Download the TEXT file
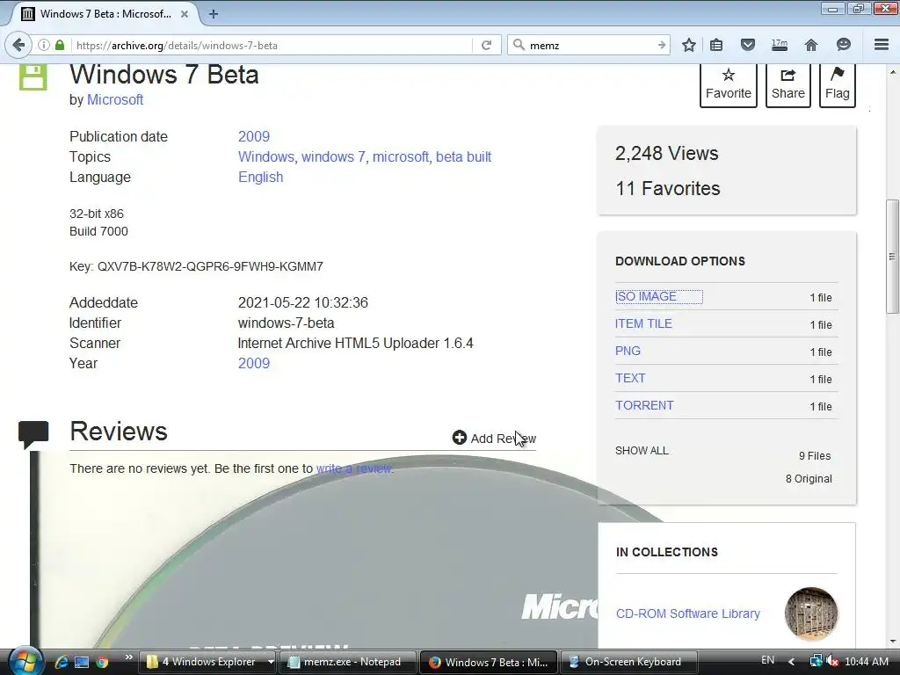This screenshot has width=900, height=675. [630, 378]
